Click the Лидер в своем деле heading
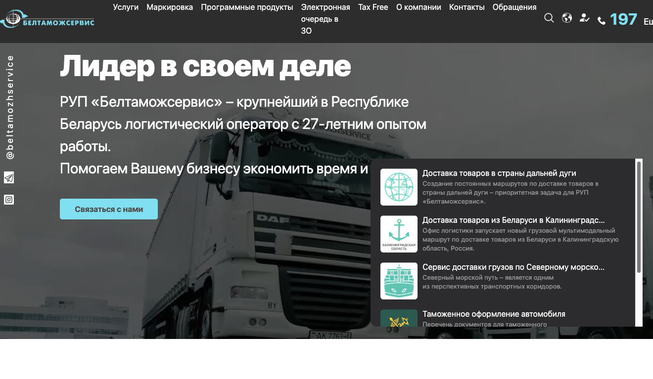This screenshot has width=653, height=379. point(205,66)
